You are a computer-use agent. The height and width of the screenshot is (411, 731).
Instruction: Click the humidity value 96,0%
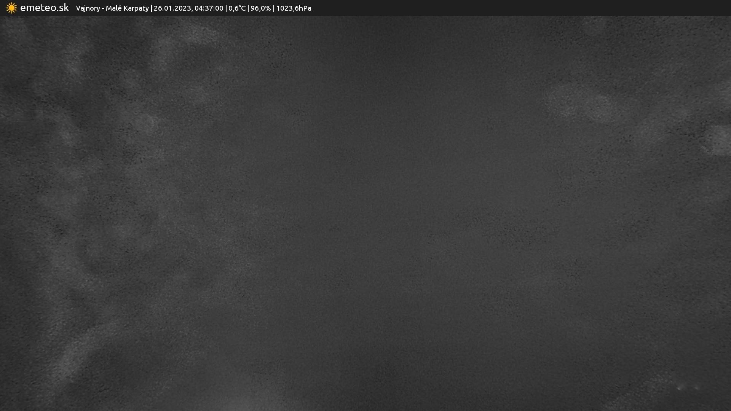point(260,8)
